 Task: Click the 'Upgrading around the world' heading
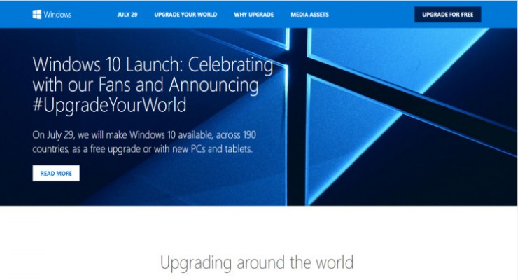pos(257,262)
